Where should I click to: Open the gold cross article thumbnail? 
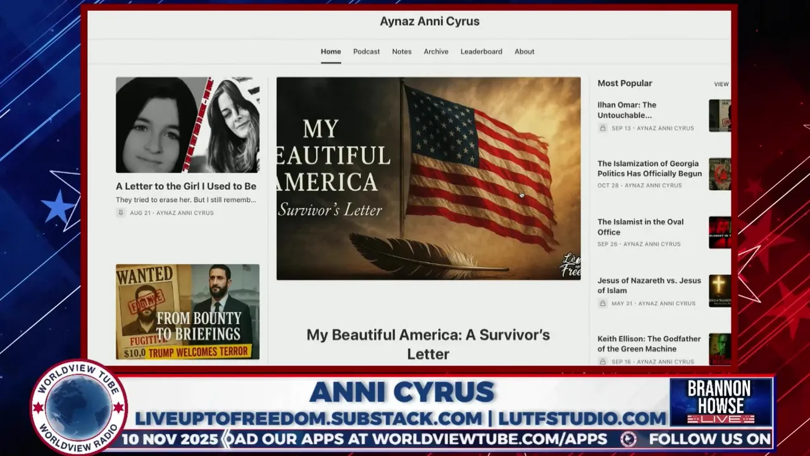coord(720,291)
